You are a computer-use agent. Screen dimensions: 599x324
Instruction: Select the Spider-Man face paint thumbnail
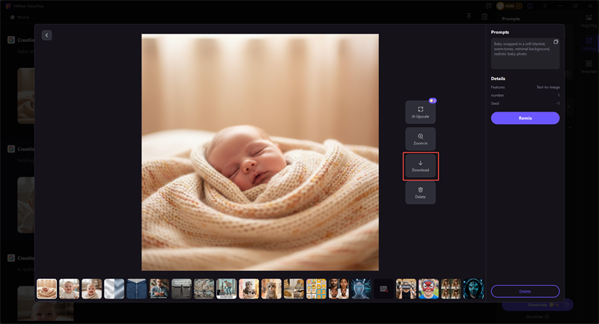428,289
